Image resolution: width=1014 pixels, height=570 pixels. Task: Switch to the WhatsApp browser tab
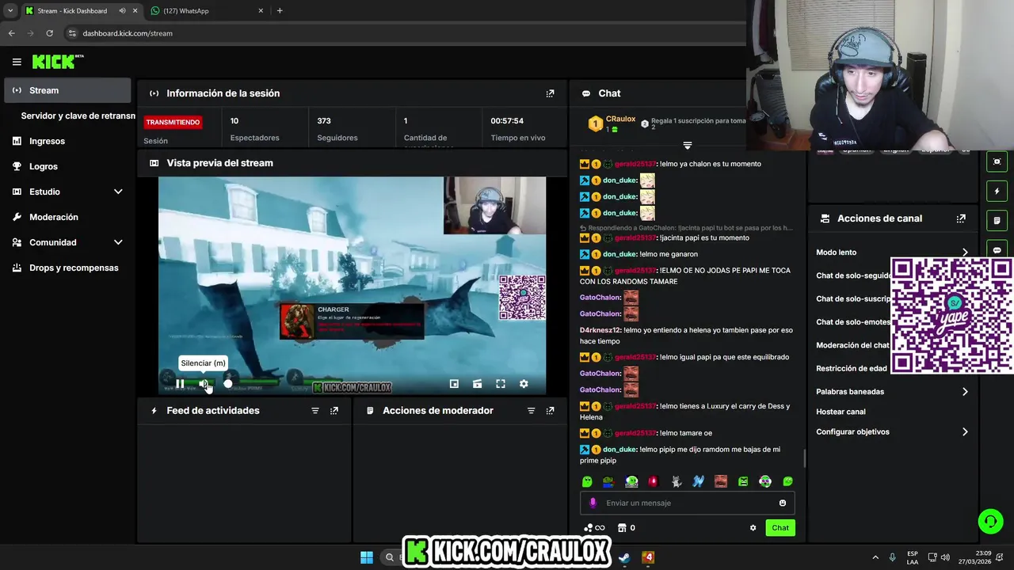coord(206,10)
